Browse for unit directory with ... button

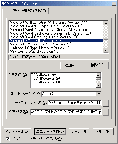[106, 103]
